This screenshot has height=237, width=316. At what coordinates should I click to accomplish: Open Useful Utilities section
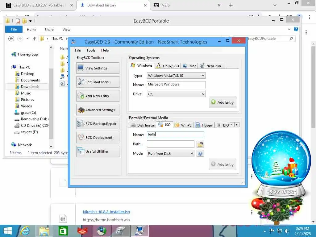pyautogui.click(x=98, y=152)
